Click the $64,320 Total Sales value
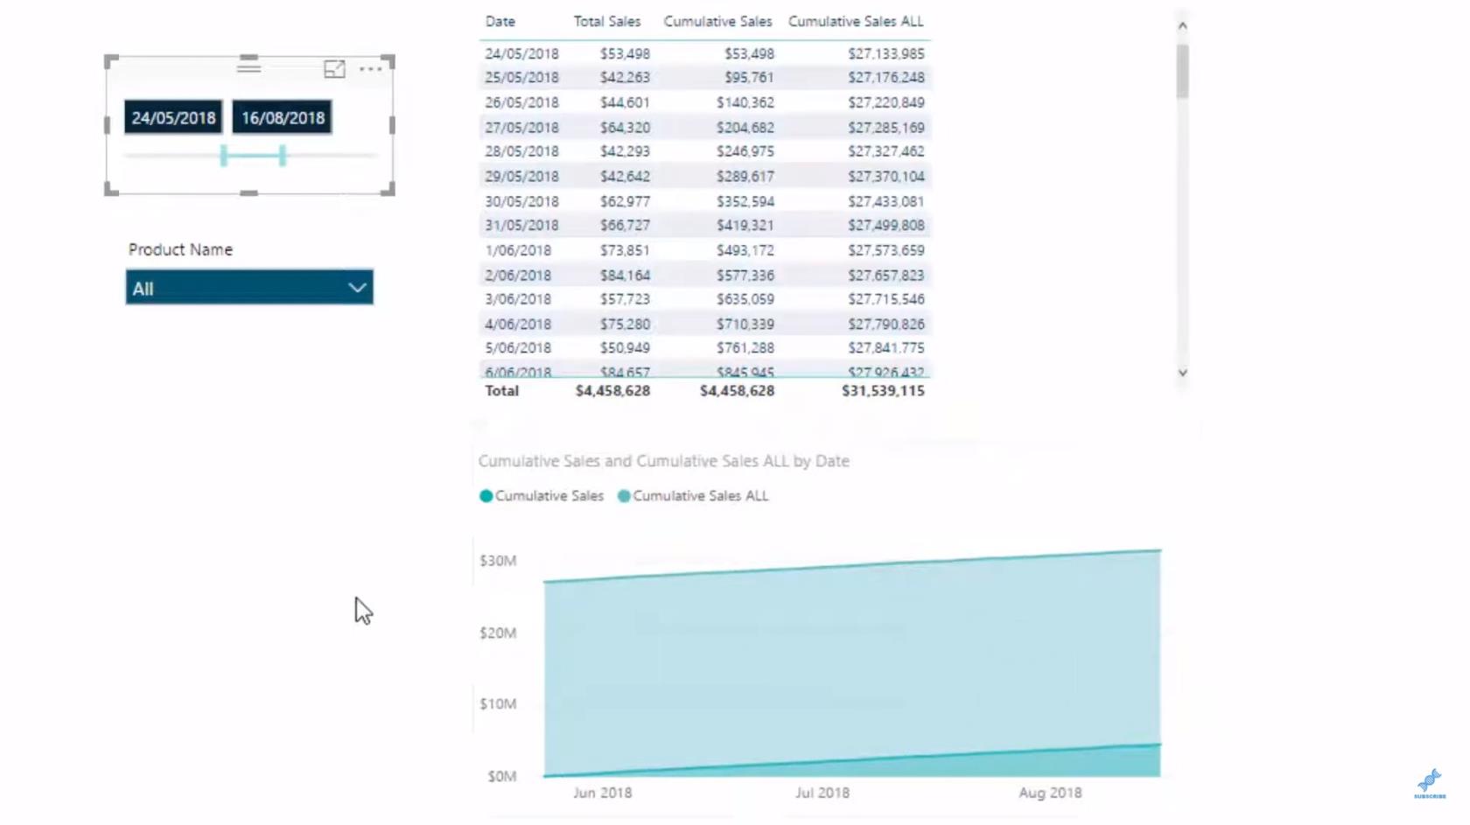 click(625, 127)
